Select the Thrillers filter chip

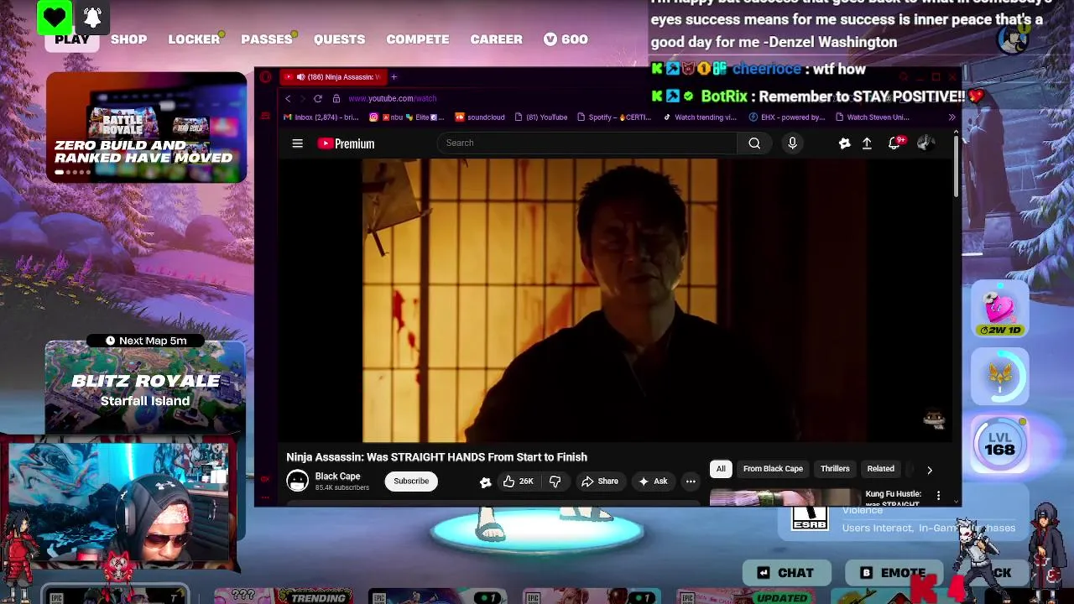835,469
